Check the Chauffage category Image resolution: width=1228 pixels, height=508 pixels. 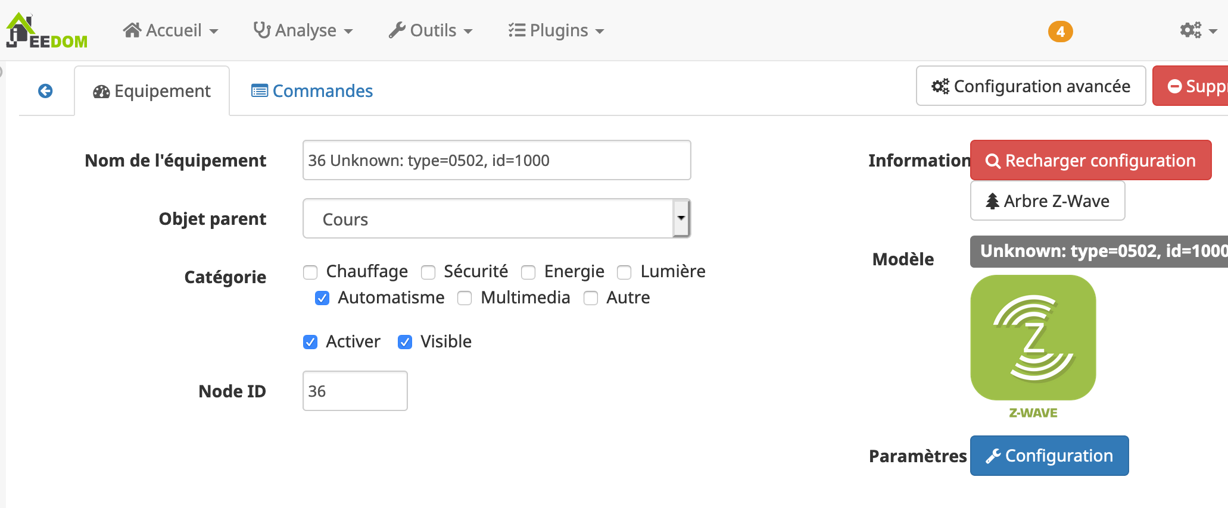coord(310,272)
